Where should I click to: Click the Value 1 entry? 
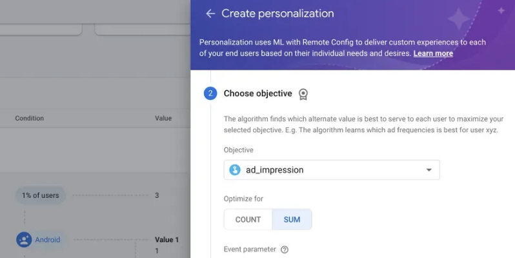point(167,240)
